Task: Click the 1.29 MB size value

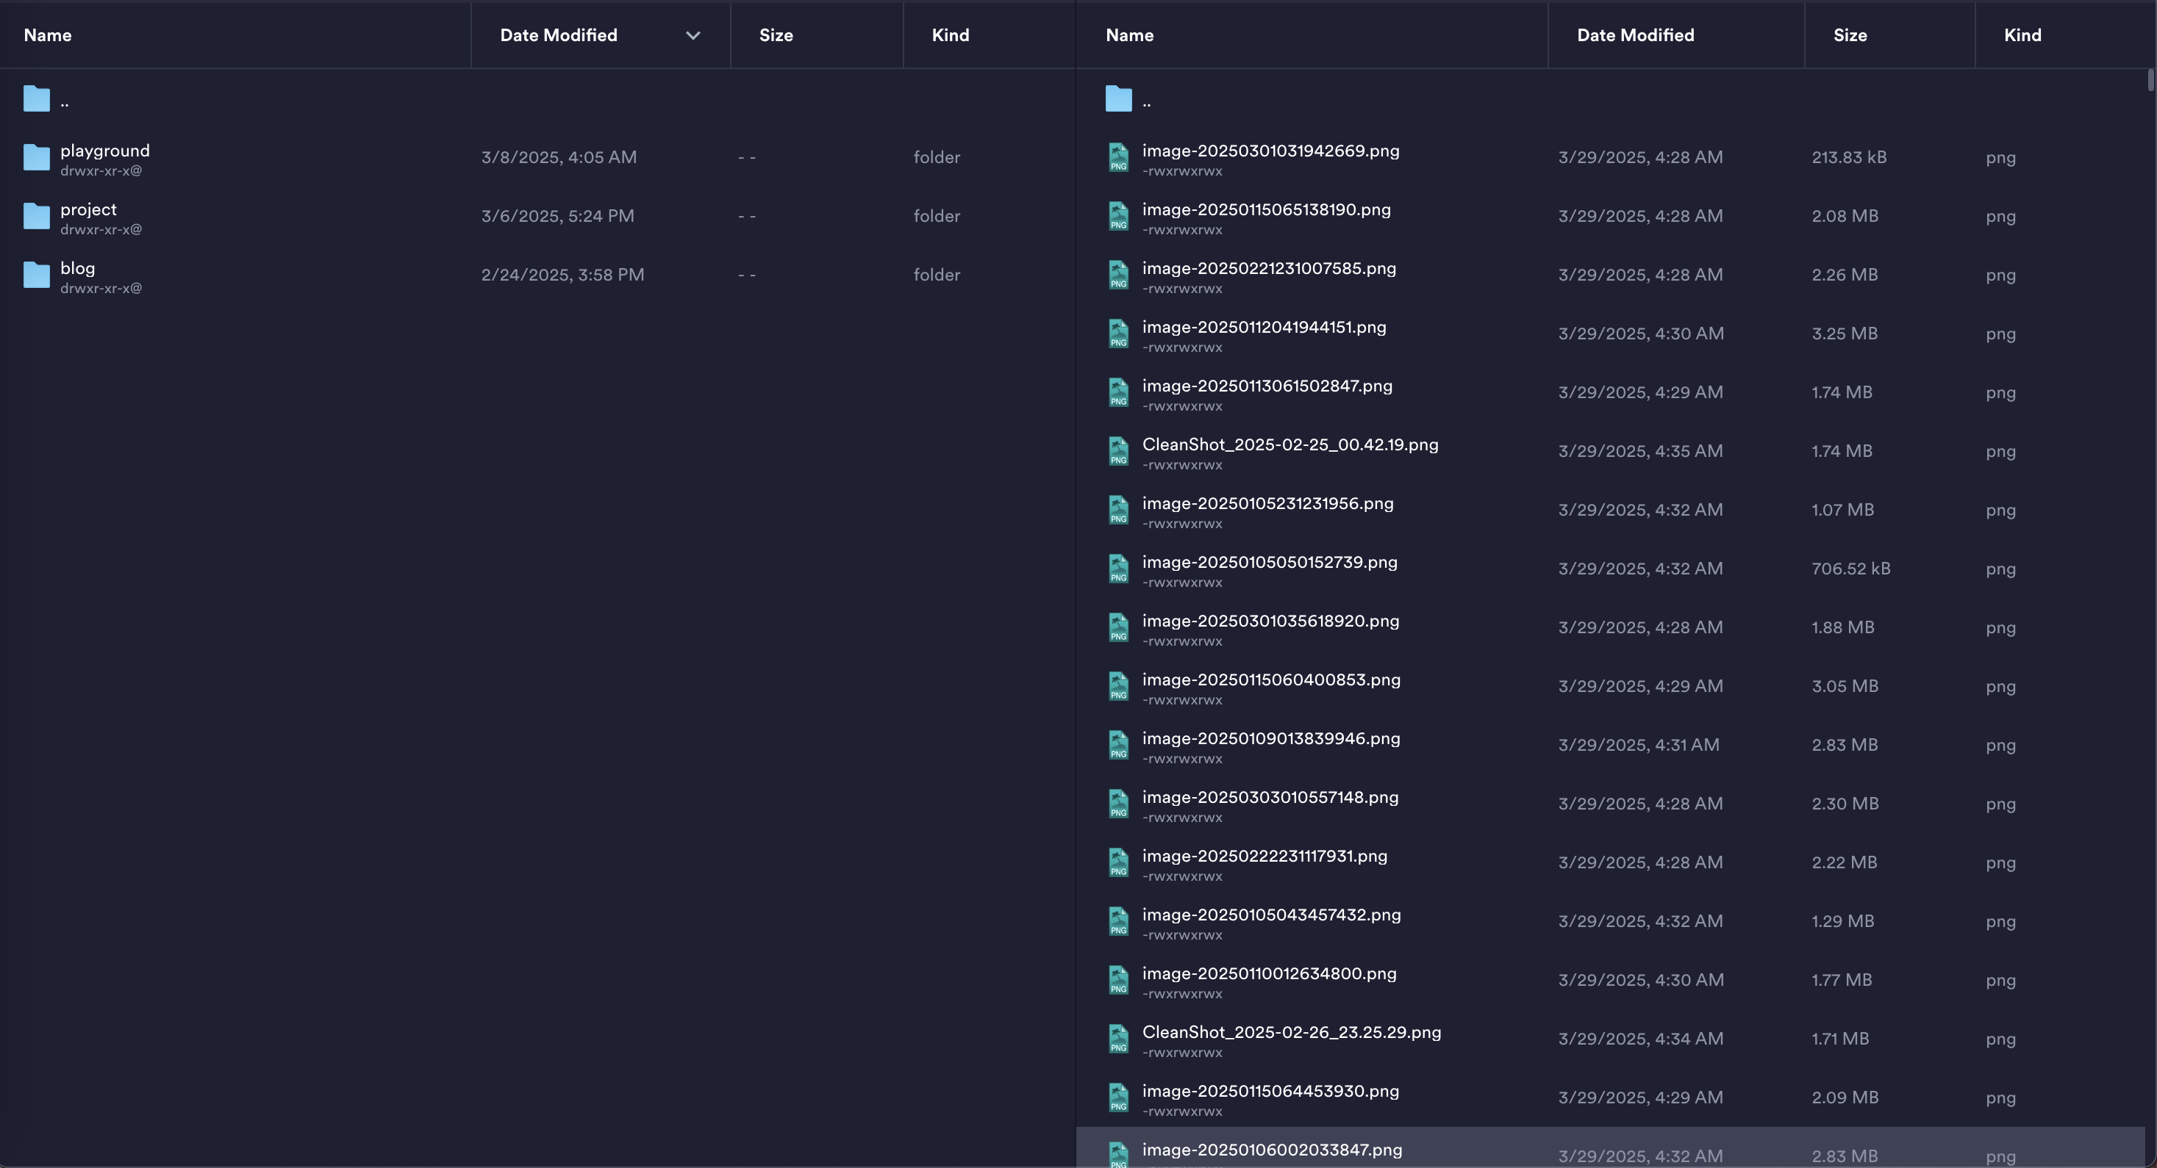Action: pos(1842,921)
